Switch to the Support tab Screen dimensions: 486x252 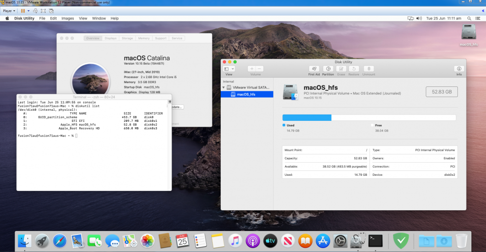(160, 38)
